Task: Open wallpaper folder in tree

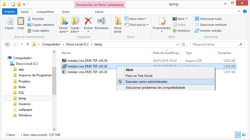Action: pyautogui.click(x=23, y=109)
